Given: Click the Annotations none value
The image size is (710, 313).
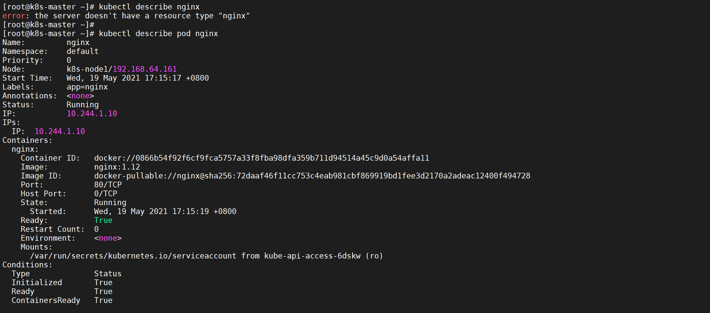Looking at the screenshot, I should click(x=80, y=96).
